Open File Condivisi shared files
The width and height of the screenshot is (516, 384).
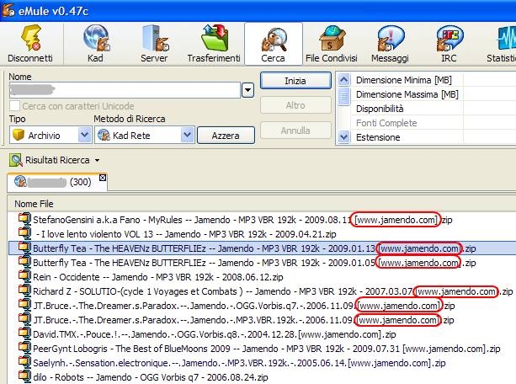click(332, 39)
